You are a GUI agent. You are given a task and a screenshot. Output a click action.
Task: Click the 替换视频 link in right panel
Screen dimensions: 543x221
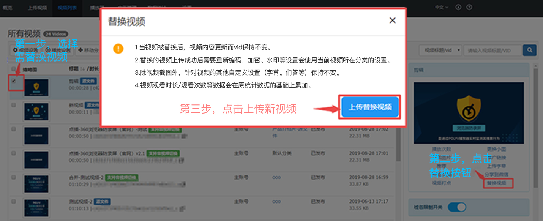498,183
